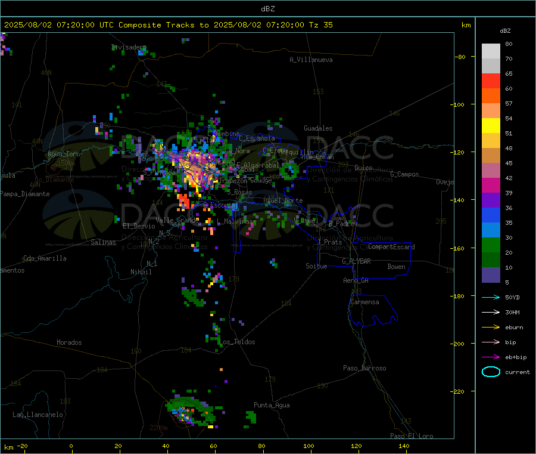Pick the dark green 10-20 dBZ swatch

pyautogui.click(x=491, y=260)
